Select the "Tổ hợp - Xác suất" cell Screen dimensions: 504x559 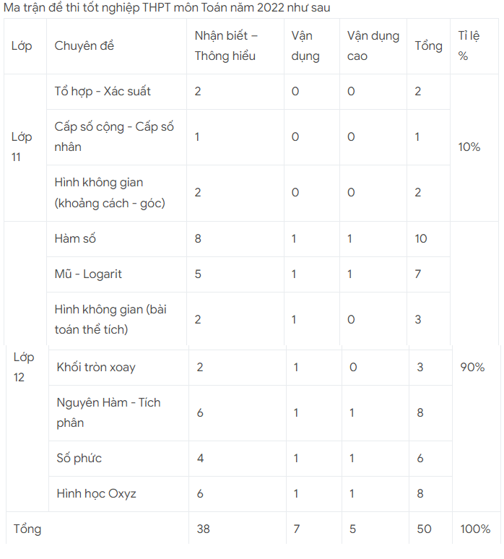(x=103, y=92)
